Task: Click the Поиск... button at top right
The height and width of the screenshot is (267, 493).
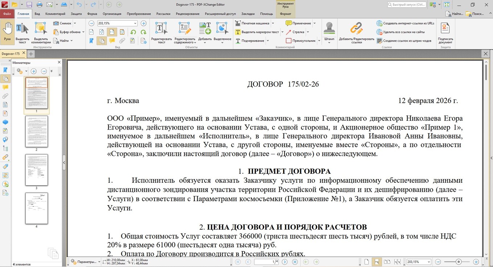Action: click(x=475, y=14)
